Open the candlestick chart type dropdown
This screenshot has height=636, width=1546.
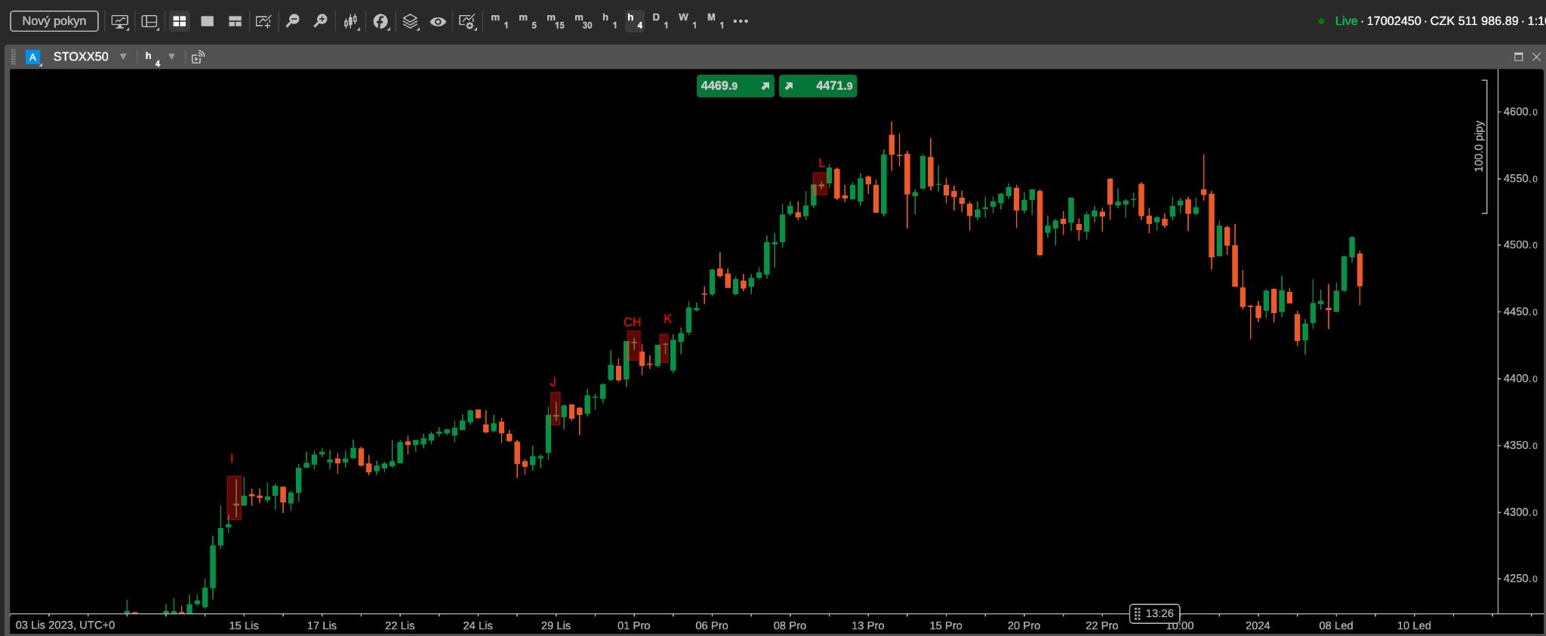(x=351, y=22)
